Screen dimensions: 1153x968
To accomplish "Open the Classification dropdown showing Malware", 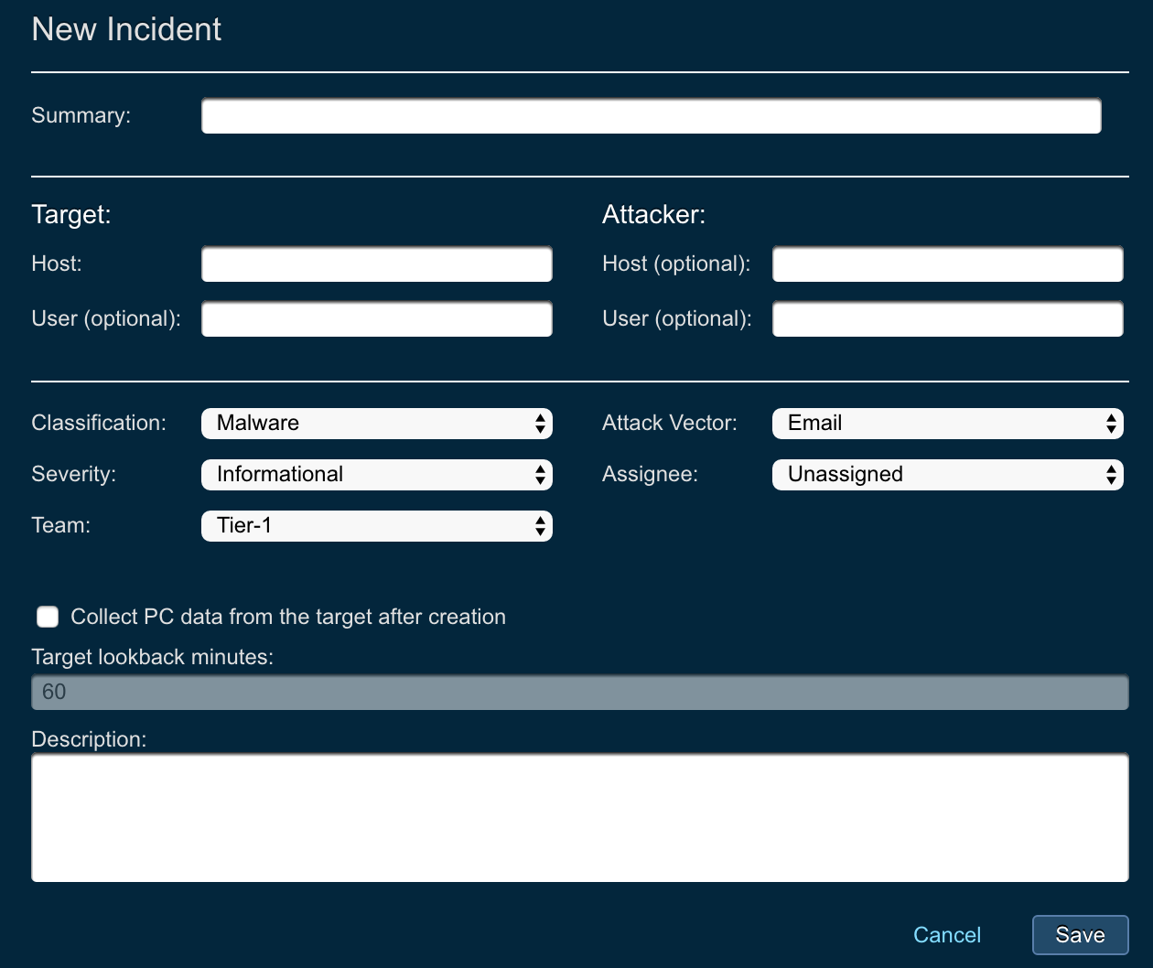I will pos(376,423).
